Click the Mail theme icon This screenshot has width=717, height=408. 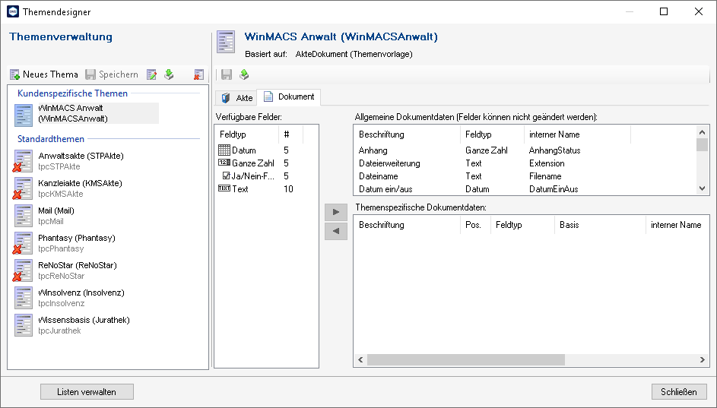[x=23, y=216]
